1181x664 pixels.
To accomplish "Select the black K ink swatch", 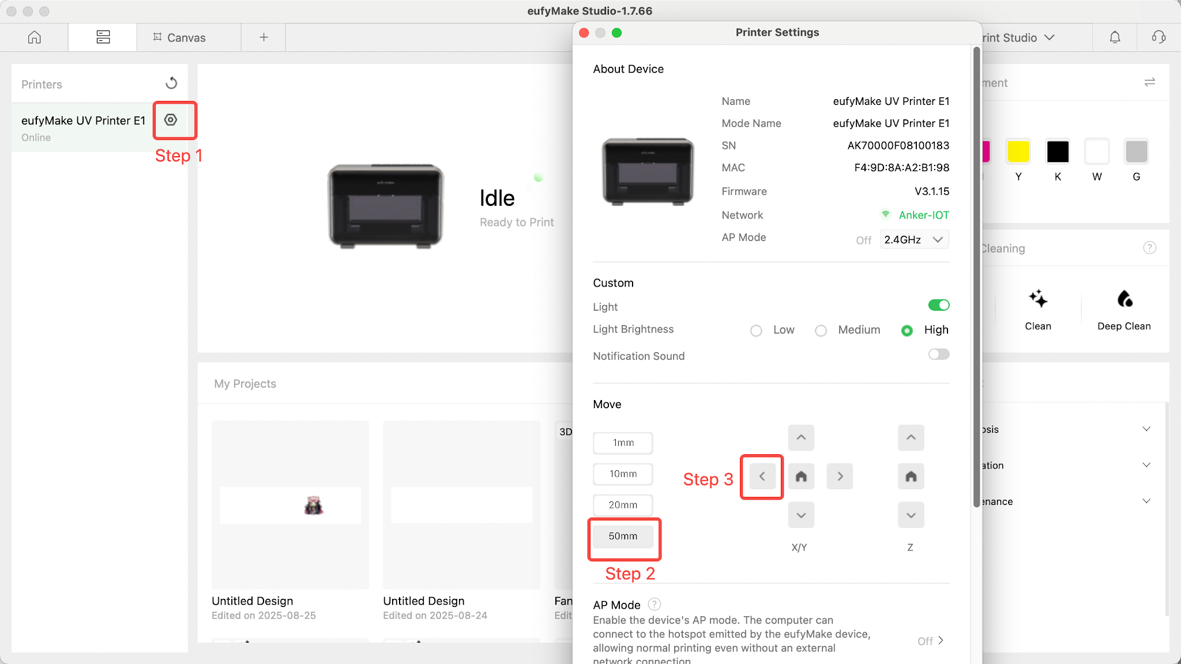I will pos(1058,152).
